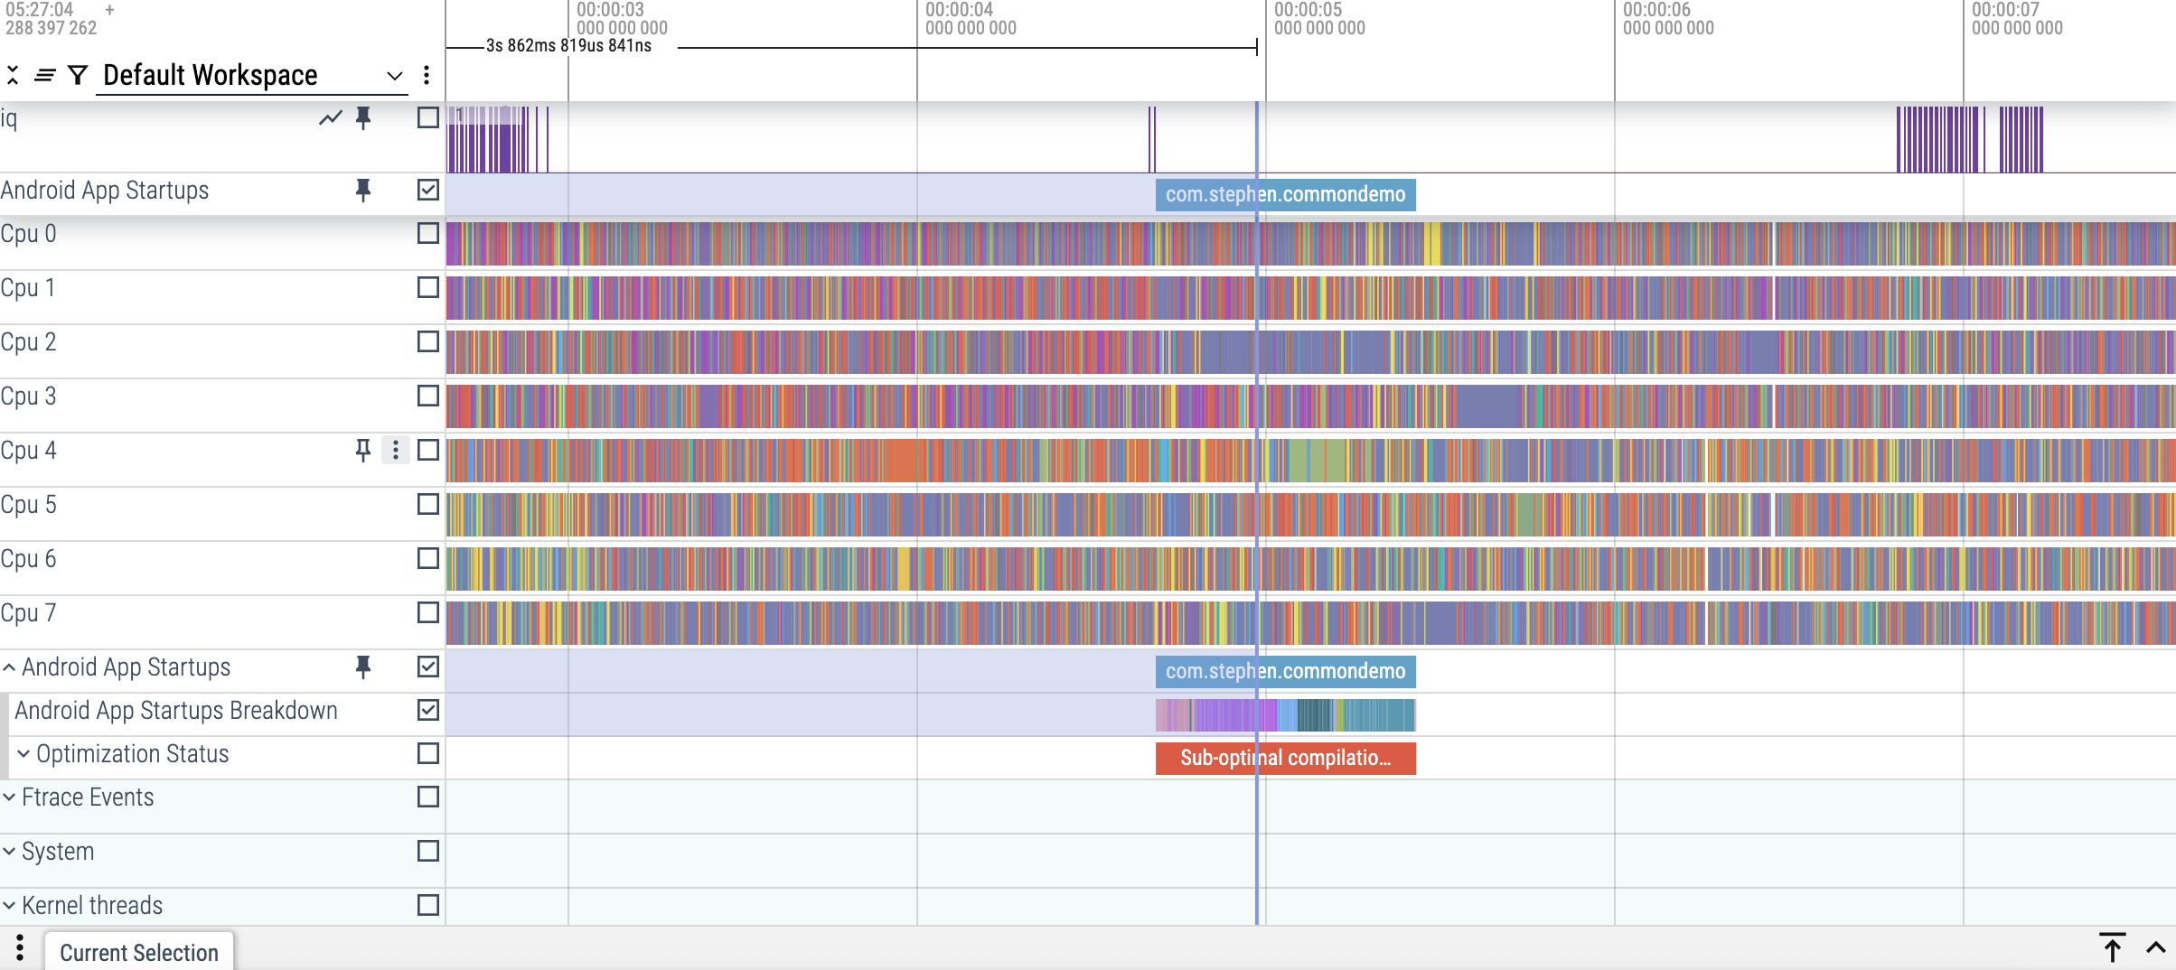Open the Current Selection tab
2176x970 pixels.
pyautogui.click(x=139, y=952)
